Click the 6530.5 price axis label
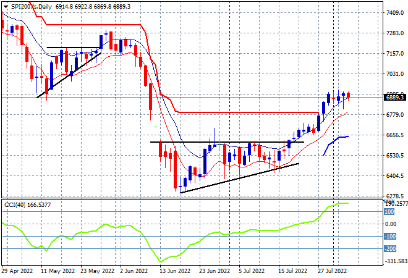The image size is (408, 278). [395, 156]
